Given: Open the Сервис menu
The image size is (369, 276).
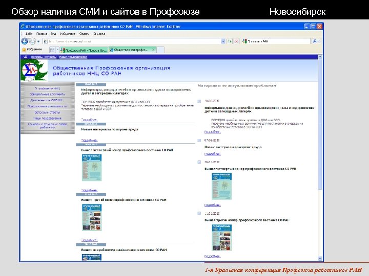Looking at the screenshot, I should [x=84, y=34].
